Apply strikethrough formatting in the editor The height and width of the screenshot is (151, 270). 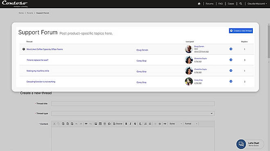coord(135,124)
